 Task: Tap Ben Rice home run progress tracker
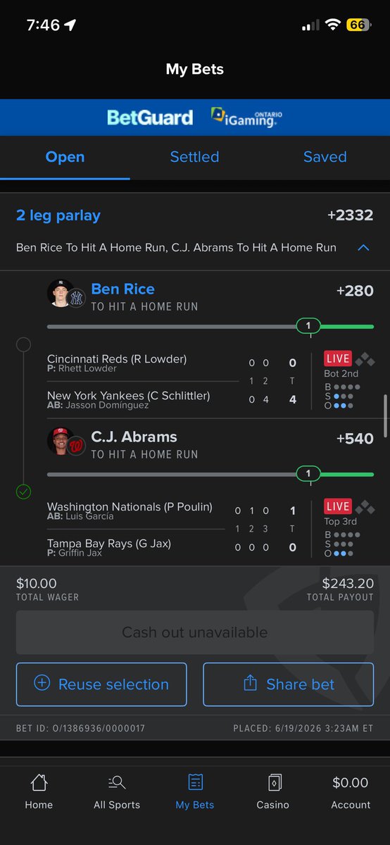(210, 327)
